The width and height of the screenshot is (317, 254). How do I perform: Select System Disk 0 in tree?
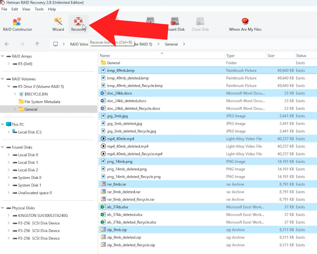point(29,178)
